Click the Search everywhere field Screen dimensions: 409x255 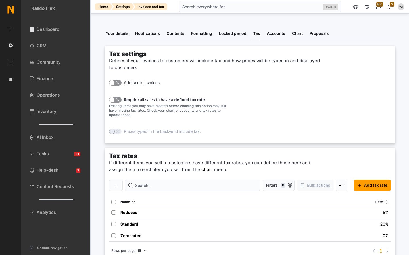[260, 7]
